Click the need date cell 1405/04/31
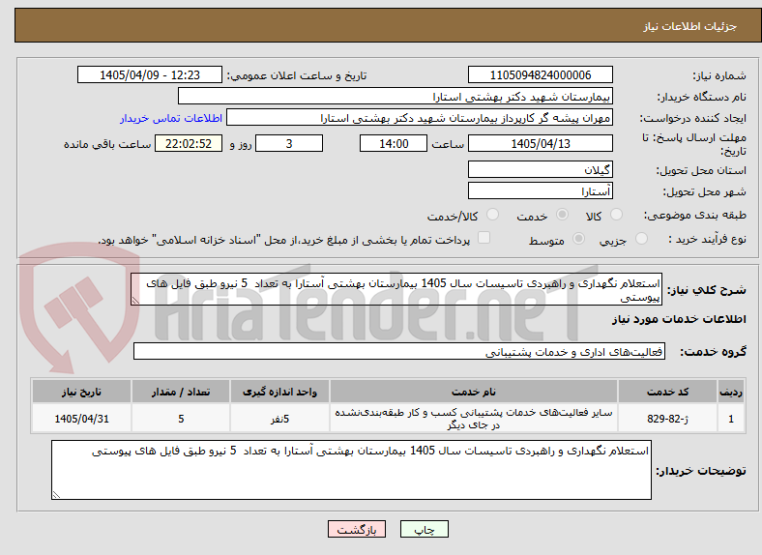762x555 pixels. (x=81, y=418)
